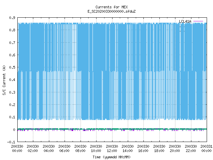The height and width of the screenshot is (160, 213).
Task: Click x-axis label 200330 12:00
Action: coord(112,149)
